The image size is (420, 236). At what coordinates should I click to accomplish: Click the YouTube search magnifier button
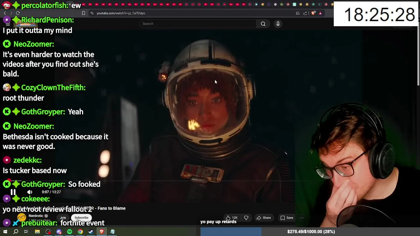pos(263,24)
